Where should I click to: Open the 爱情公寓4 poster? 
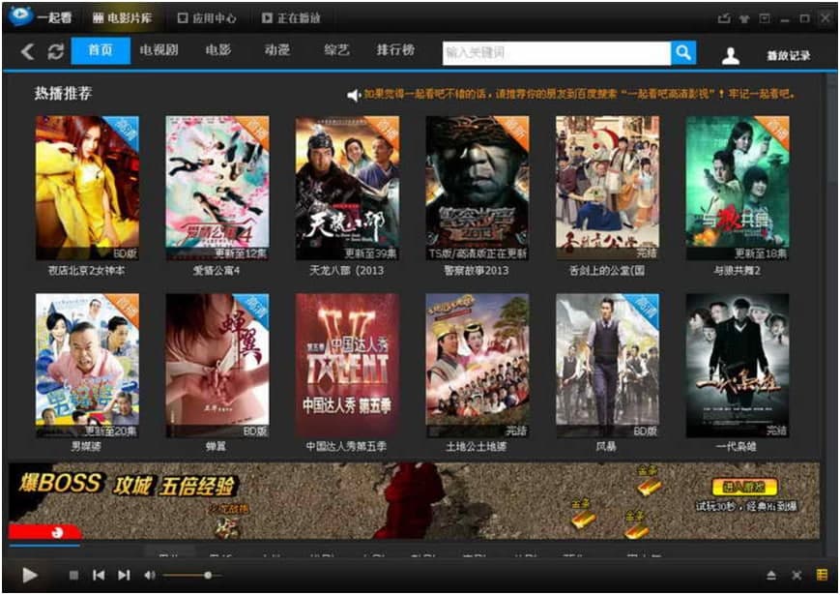[x=217, y=188]
